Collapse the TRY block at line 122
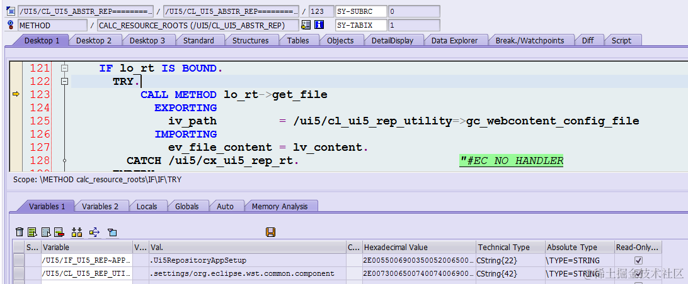Image resolution: width=688 pixels, height=284 pixels. click(x=65, y=82)
